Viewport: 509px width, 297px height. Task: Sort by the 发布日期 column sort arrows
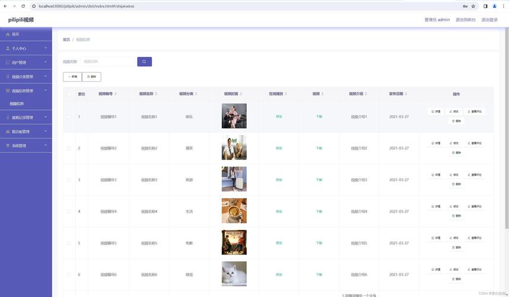click(x=406, y=94)
